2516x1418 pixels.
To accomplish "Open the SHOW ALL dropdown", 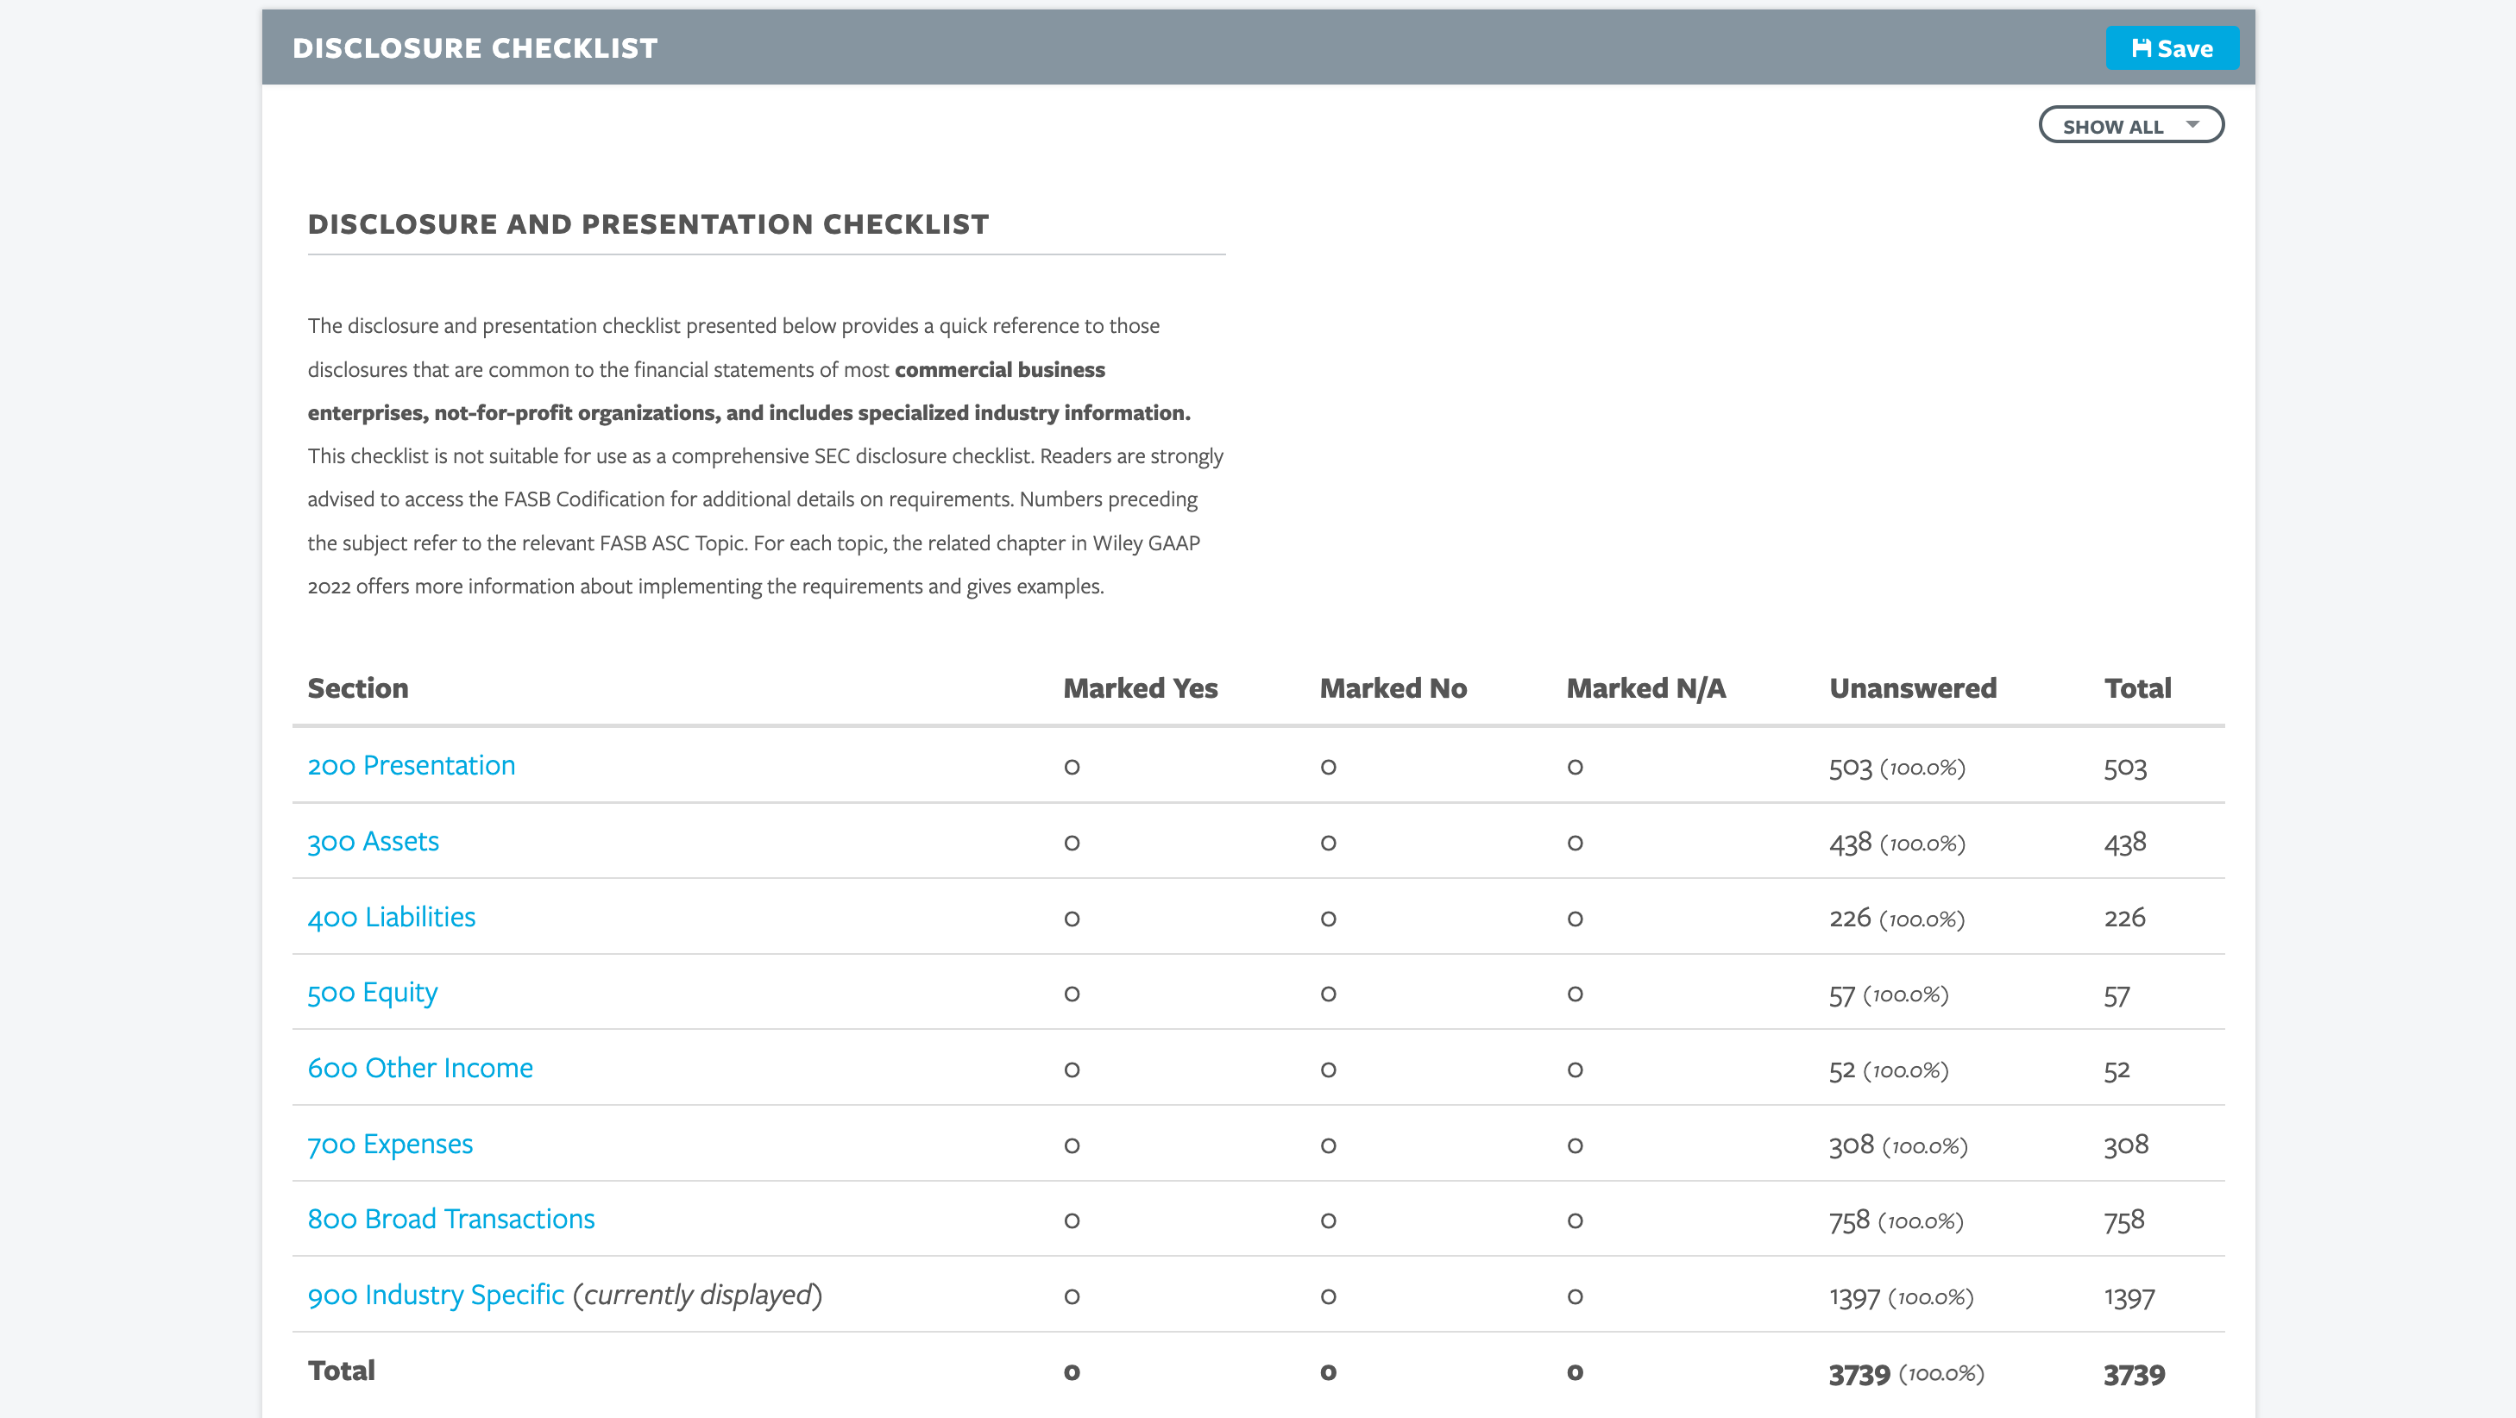I will pos(2130,125).
